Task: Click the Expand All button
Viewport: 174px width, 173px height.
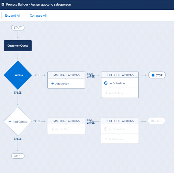Action: click(x=13, y=16)
